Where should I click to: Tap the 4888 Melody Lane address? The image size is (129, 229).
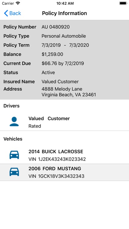62,89
